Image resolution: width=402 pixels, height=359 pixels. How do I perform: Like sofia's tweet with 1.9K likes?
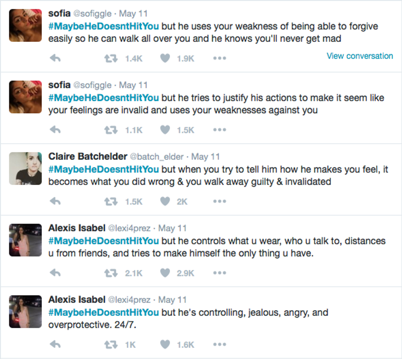165,59
